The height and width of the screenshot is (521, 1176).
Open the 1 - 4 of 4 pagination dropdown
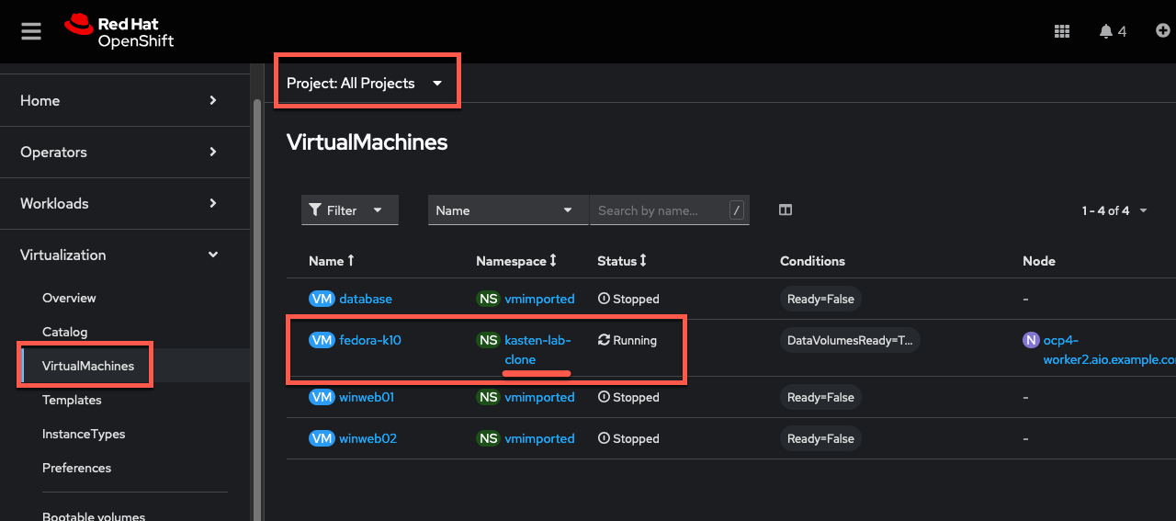1114,210
